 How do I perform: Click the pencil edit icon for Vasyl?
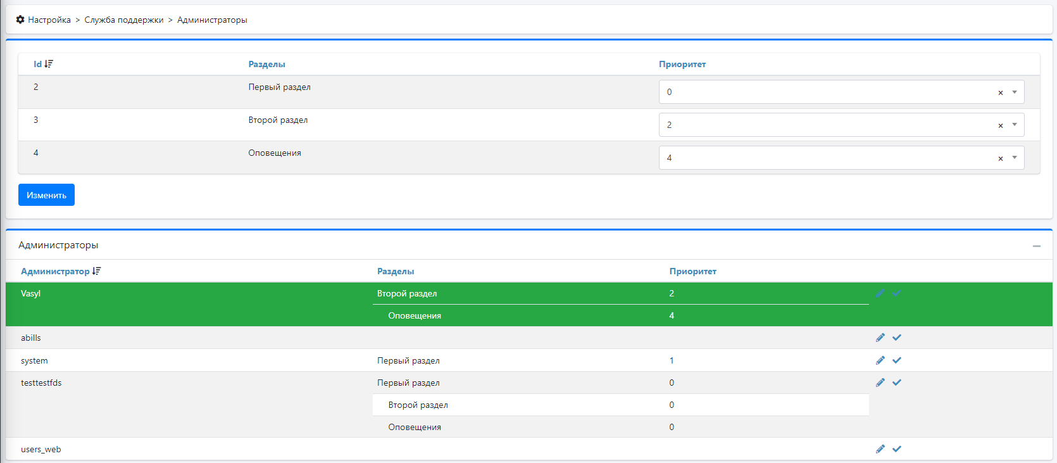(x=880, y=293)
